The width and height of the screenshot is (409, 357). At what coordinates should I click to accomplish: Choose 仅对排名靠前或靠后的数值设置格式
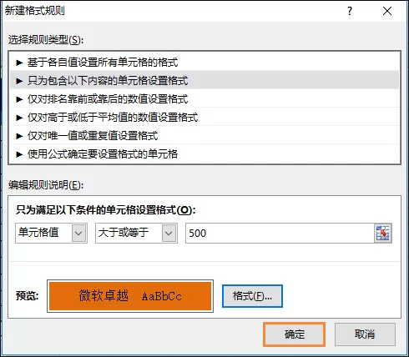tap(204, 99)
